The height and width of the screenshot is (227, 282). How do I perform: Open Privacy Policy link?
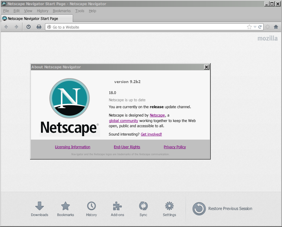pos(175,147)
